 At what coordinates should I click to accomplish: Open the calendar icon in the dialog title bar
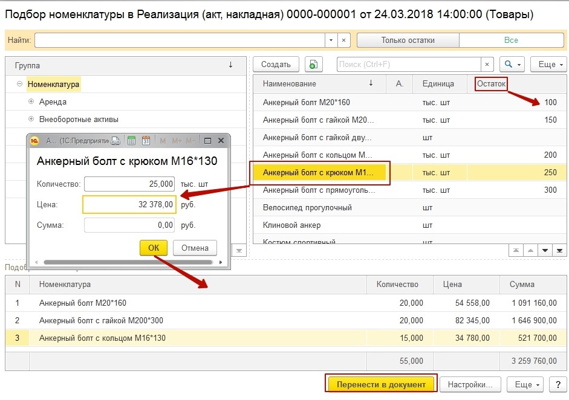146,141
